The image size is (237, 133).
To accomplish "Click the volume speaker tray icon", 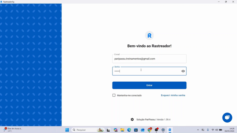I will [216, 130].
